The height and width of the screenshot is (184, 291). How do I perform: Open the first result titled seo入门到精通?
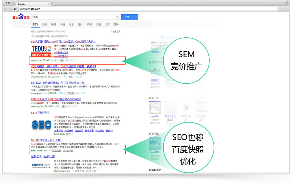[63, 41]
